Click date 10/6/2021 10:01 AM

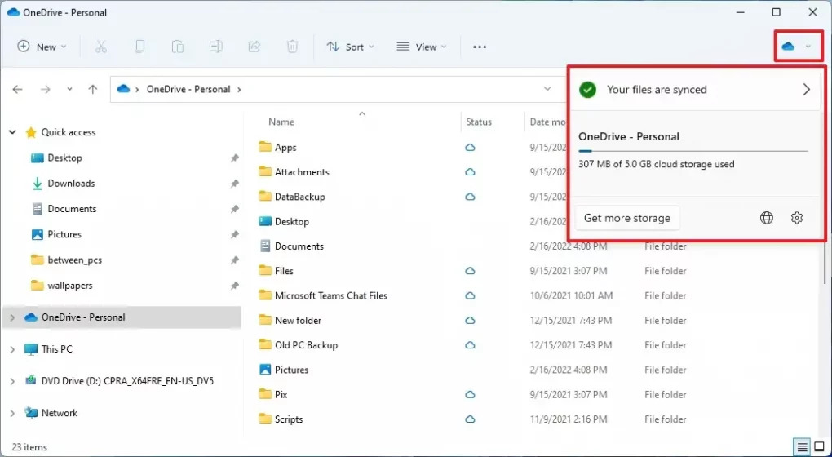pos(571,295)
